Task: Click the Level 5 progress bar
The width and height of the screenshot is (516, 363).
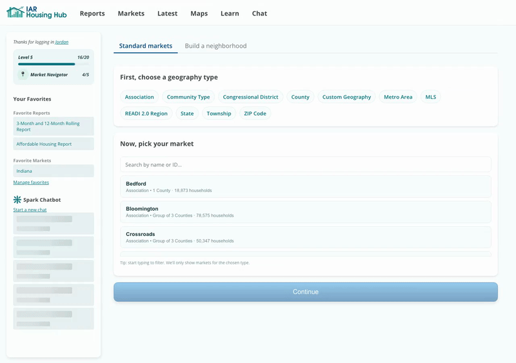Action: coord(54,64)
